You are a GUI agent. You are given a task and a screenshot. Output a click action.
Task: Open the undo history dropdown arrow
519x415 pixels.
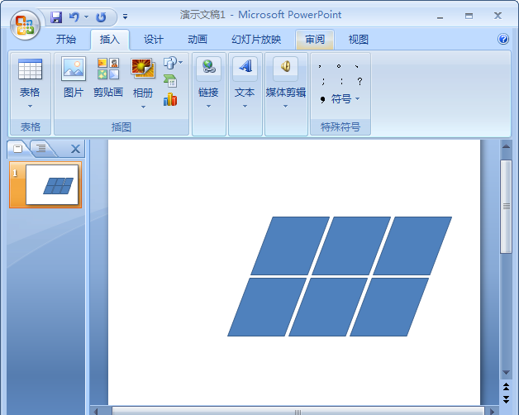click(x=87, y=17)
